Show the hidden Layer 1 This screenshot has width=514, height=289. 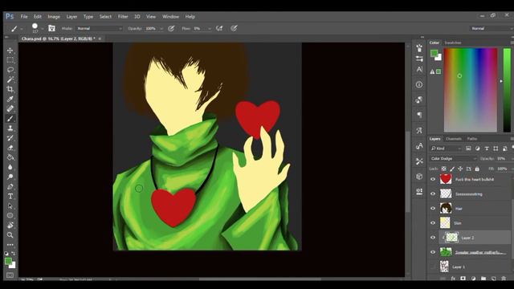(x=433, y=267)
